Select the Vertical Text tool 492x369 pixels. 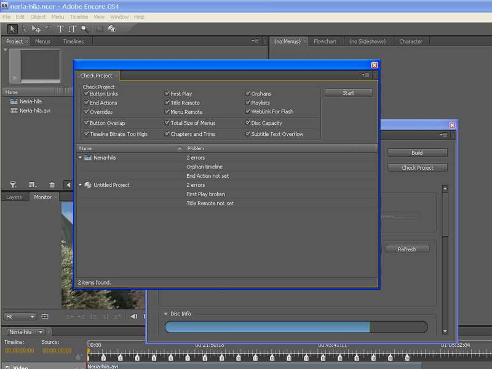(x=72, y=28)
